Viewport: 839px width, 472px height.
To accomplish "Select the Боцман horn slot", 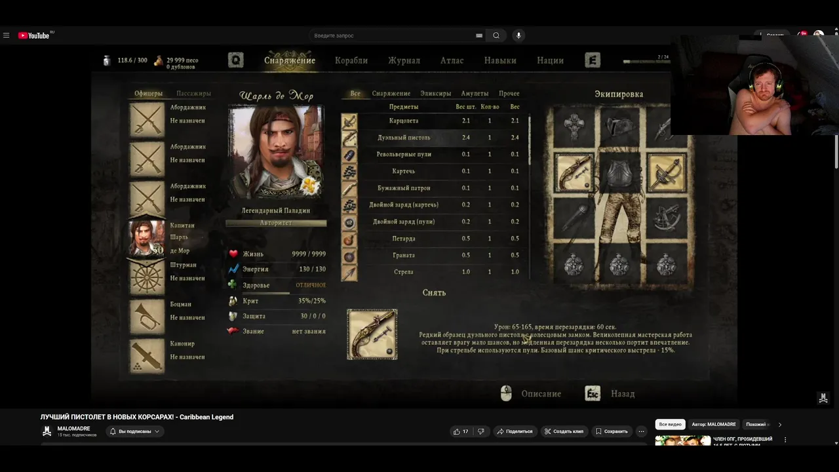I will 147,317.
